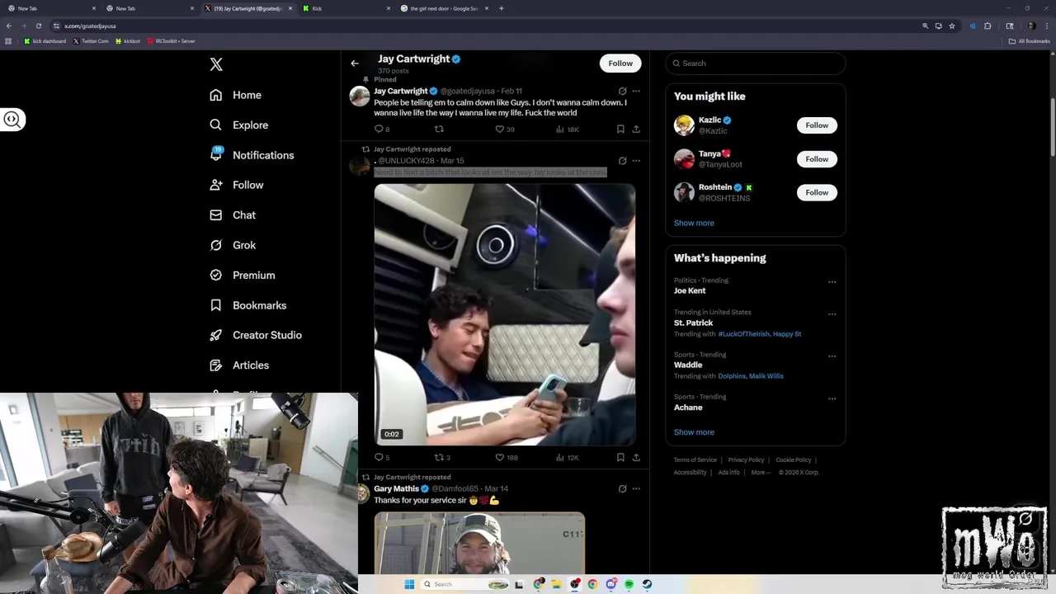Click Show more under You might like
This screenshot has height=594, width=1056.
pyautogui.click(x=694, y=223)
